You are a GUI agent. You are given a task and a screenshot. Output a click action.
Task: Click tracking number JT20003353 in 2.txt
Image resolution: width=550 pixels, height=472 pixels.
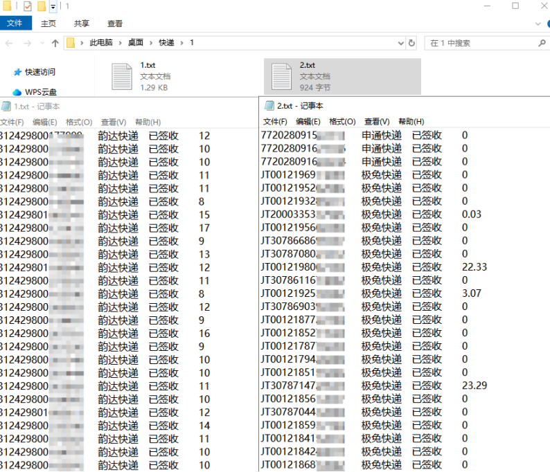pyautogui.click(x=288, y=214)
